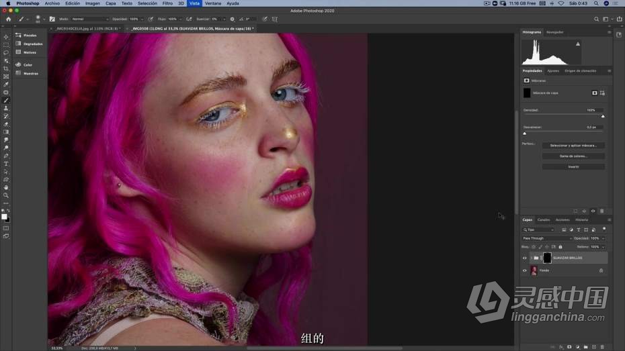Open the Filtro menu
This screenshot has height=351, width=625.
pos(167,3)
